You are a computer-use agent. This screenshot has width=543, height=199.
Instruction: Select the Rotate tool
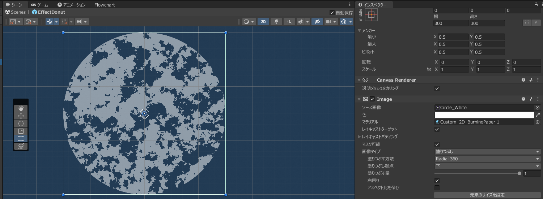click(x=21, y=124)
